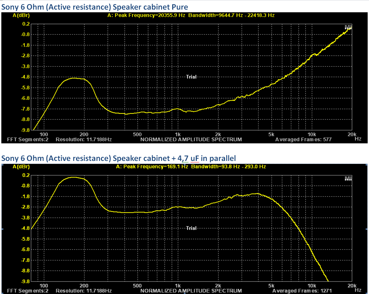Click 'Averaged Frames: 577' status text
The height and width of the screenshot is (294, 369).
[303, 140]
